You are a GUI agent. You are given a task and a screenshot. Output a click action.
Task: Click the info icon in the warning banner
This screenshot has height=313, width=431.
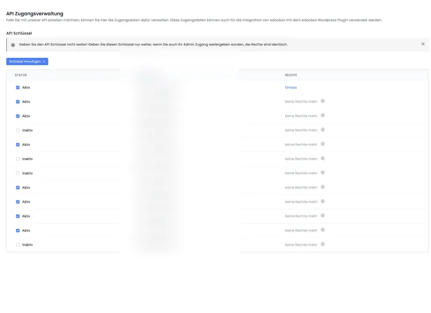point(13,45)
